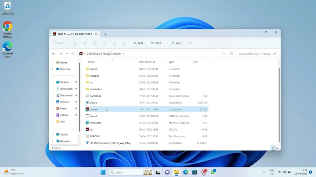Go forward with the forward arrow
The image size is (316, 177).
[61, 54]
